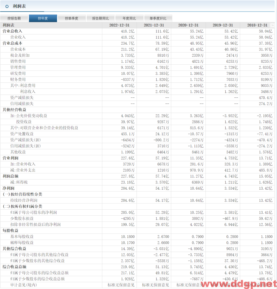The width and height of the screenshot is (277, 289).
Task: Click the 净利润 row label
Action: point(8,188)
